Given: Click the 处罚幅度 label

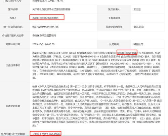Looking at the screenshot, I should [x=114, y=44].
